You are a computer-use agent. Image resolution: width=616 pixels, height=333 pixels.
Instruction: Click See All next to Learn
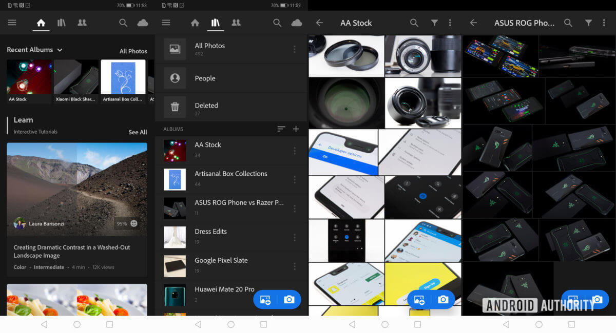(138, 132)
